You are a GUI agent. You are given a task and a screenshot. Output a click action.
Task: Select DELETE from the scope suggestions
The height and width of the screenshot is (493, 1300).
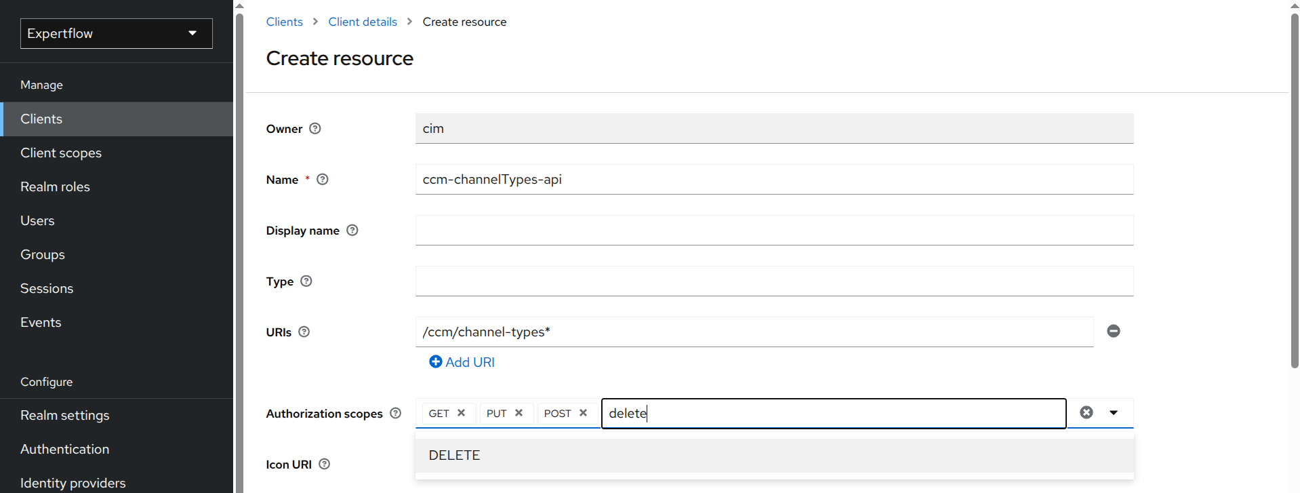[x=455, y=456]
